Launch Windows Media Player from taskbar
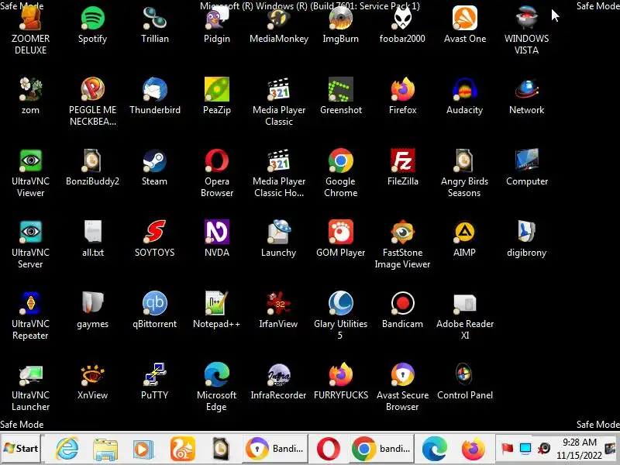 pyautogui.click(x=143, y=449)
